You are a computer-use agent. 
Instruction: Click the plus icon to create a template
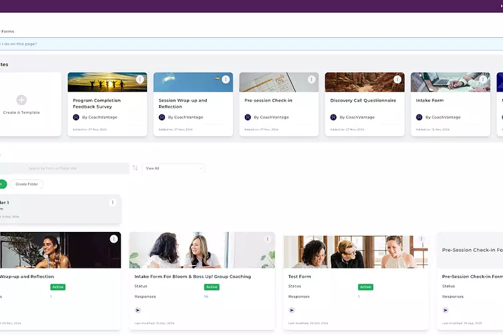pos(21,100)
